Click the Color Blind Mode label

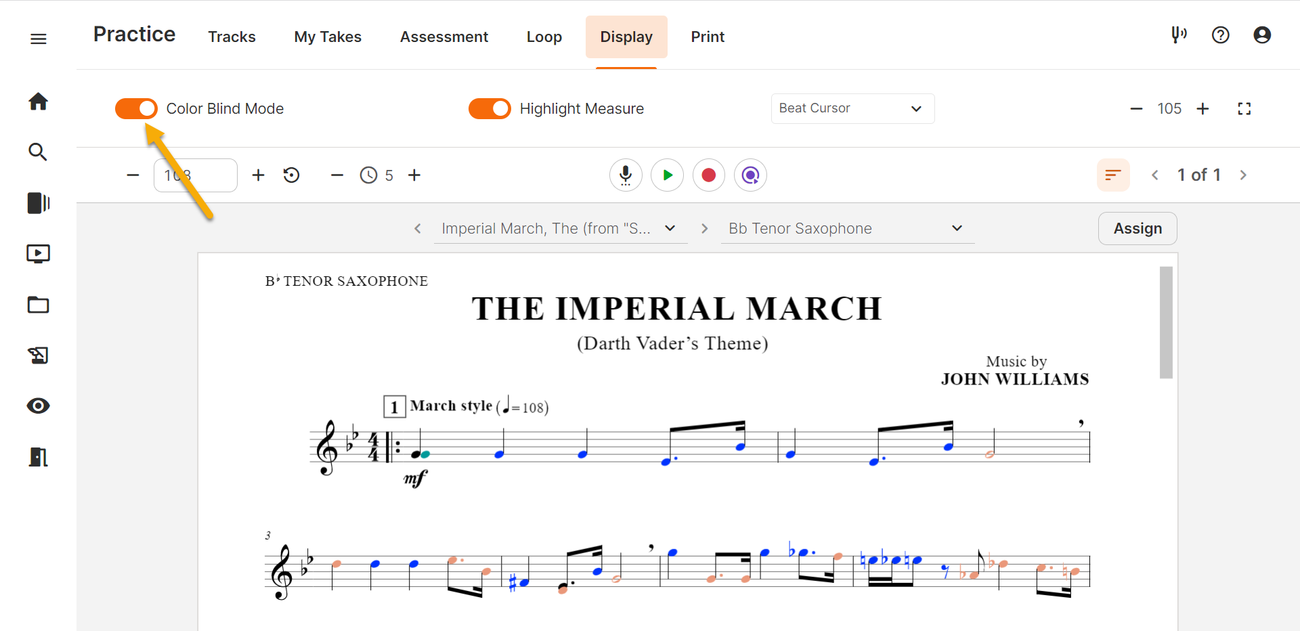(225, 109)
